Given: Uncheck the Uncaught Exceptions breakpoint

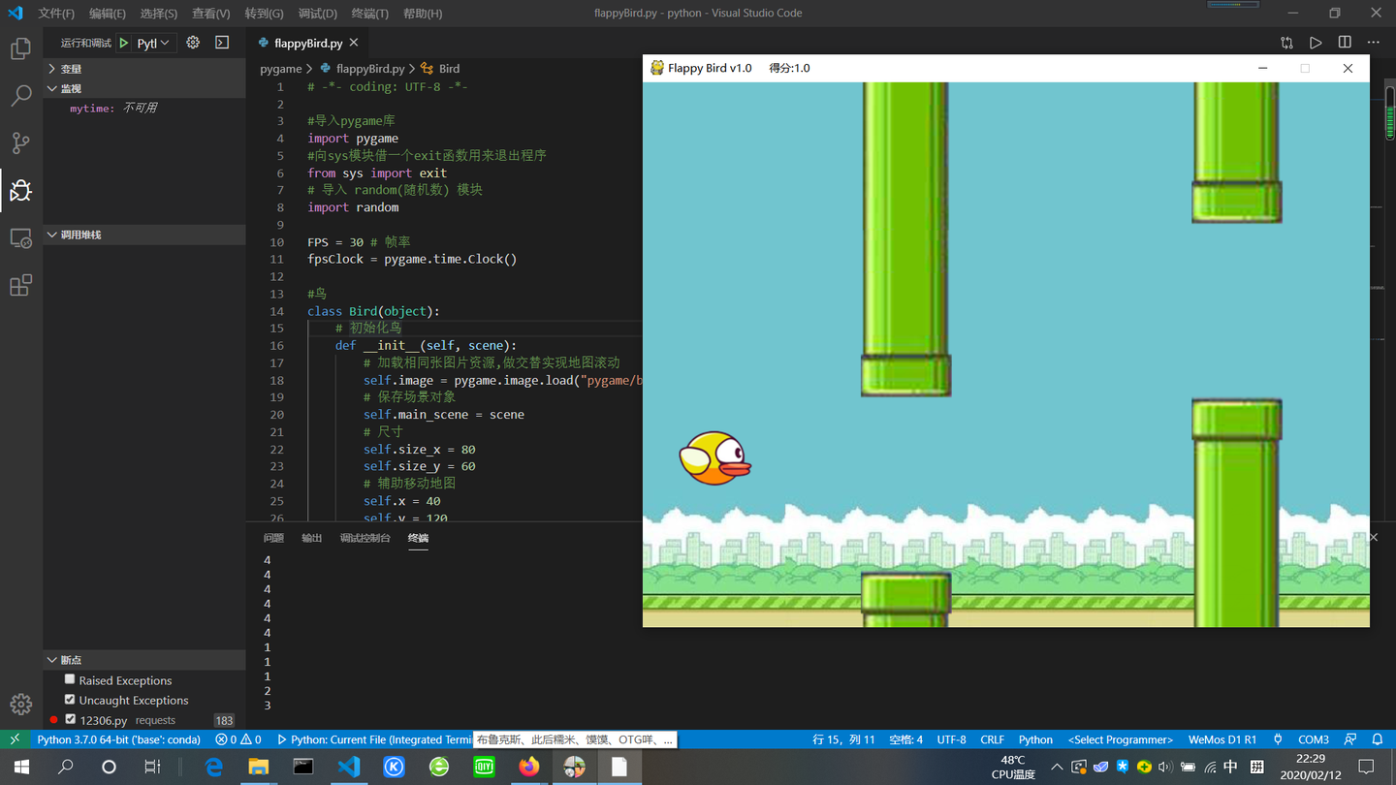Looking at the screenshot, I should 70,700.
